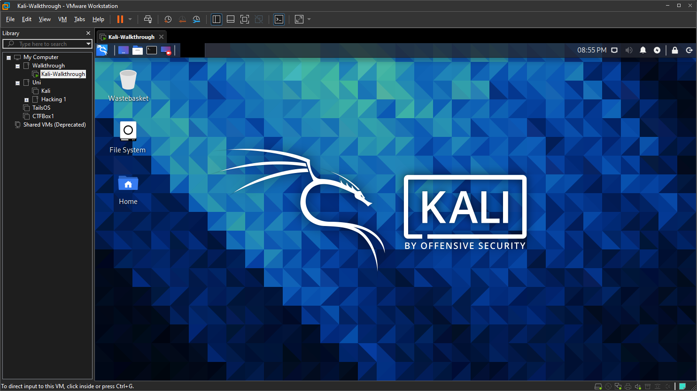Image resolution: width=697 pixels, height=391 pixels.
Task: Select the Walkthrough folder label
Action: pos(48,66)
